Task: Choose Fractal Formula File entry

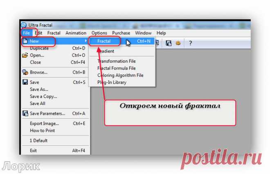Action: (x=116, y=68)
